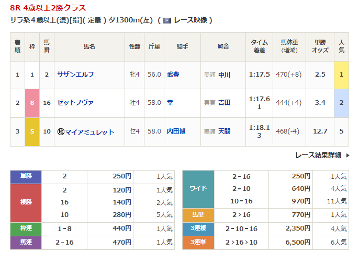
Task: Select the horse name マイアミュレット
Action: (x=89, y=132)
